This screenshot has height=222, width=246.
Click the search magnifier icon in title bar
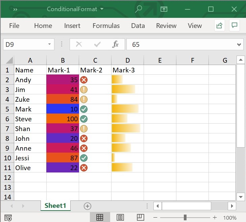(x=139, y=9)
